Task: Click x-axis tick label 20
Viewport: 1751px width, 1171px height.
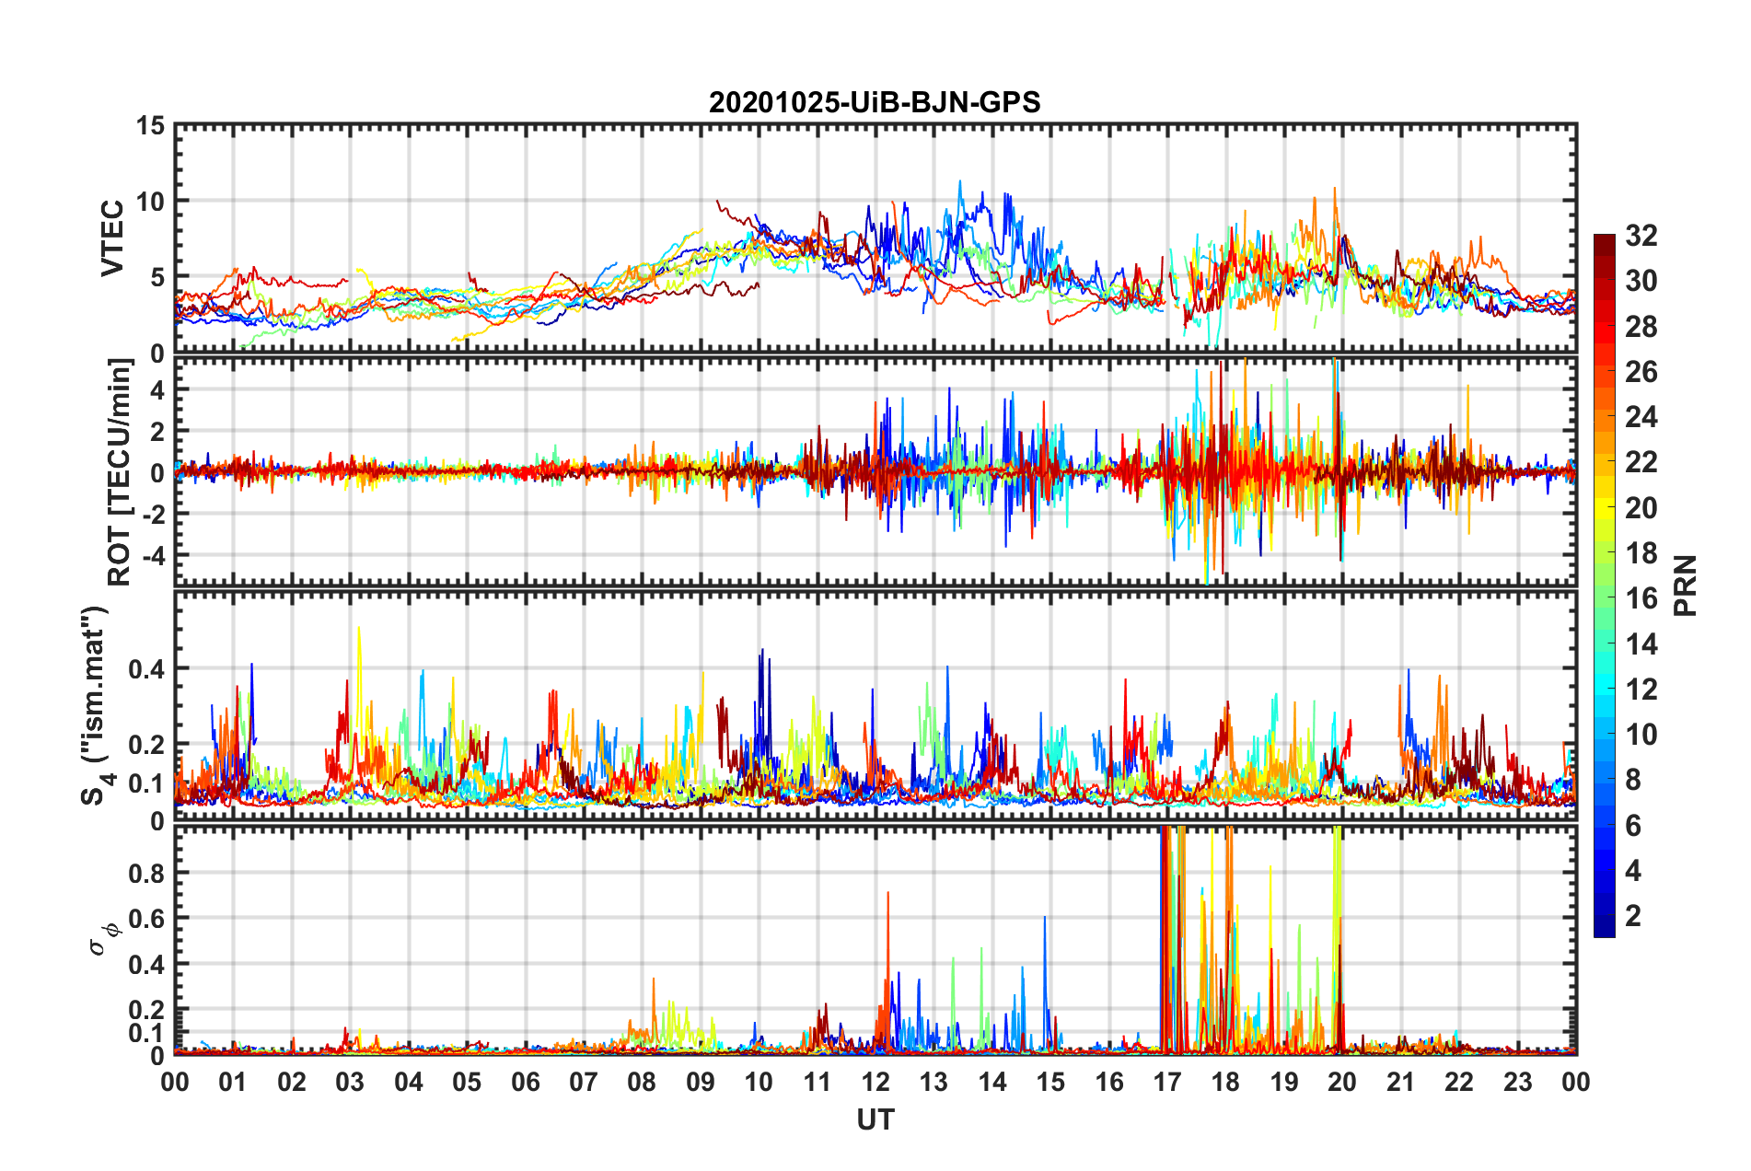Action: tap(1342, 1082)
